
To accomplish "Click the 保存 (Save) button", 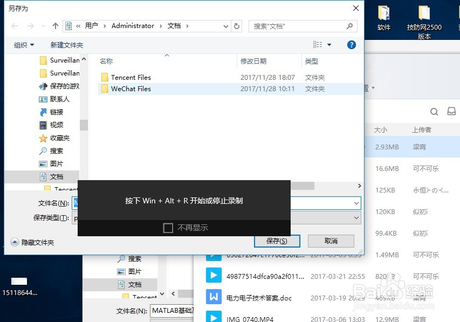I will pos(276,241).
